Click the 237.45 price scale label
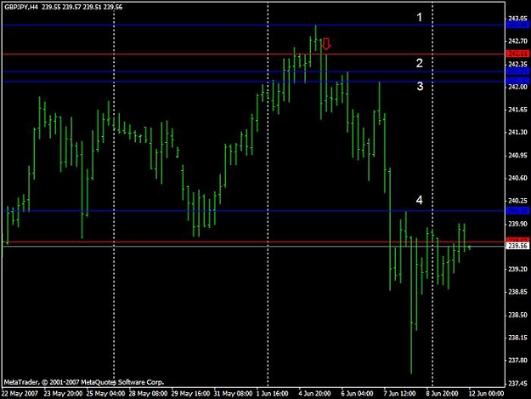The height and width of the screenshot is (399, 531). 517,384
